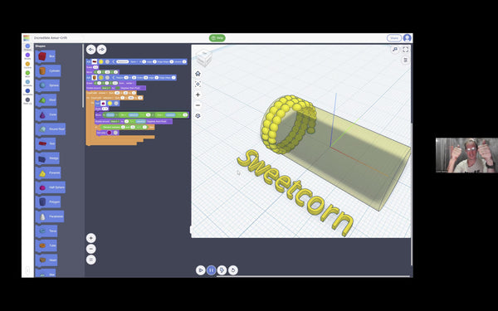
Task: Click the Sweetcorn 3D text model
Action: point(295,192)
